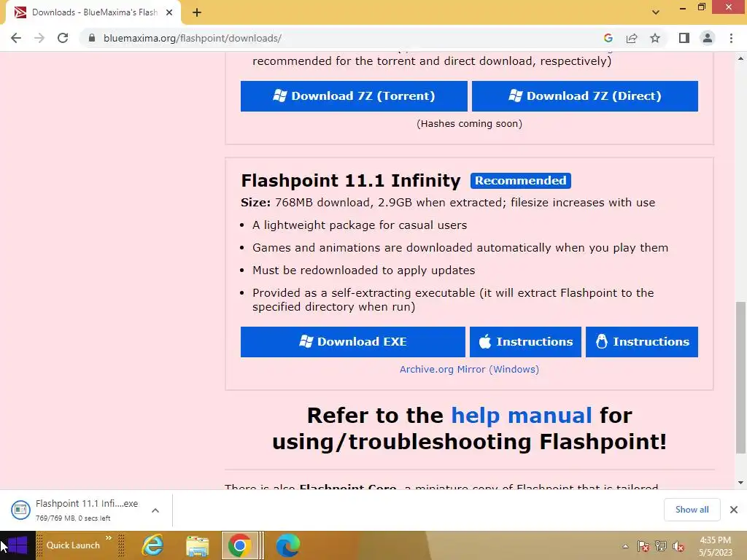Click the Download EXE button

pyautogui.click(x=353, y=342)
